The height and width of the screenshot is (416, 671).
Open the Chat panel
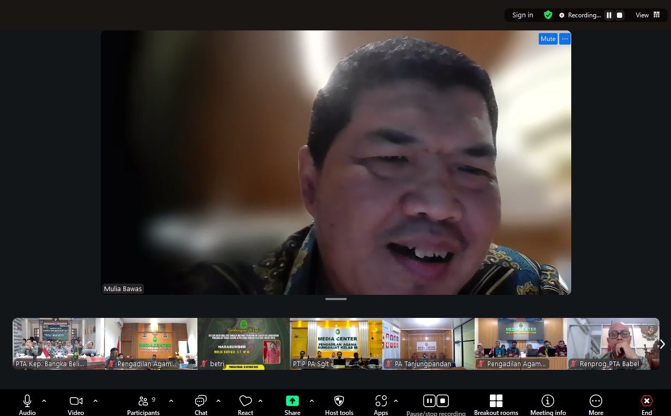click(201, 404)
